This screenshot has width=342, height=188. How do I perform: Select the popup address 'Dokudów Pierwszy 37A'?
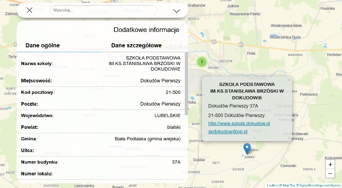233,106
